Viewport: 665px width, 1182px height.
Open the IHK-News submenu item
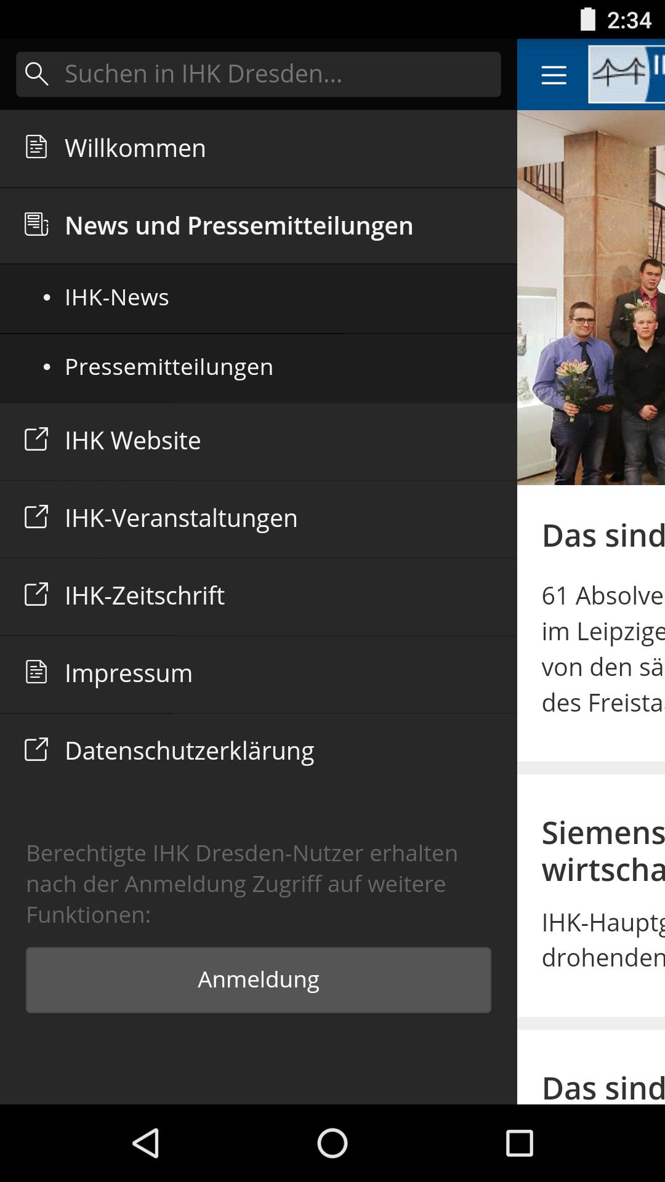[259, 299]
